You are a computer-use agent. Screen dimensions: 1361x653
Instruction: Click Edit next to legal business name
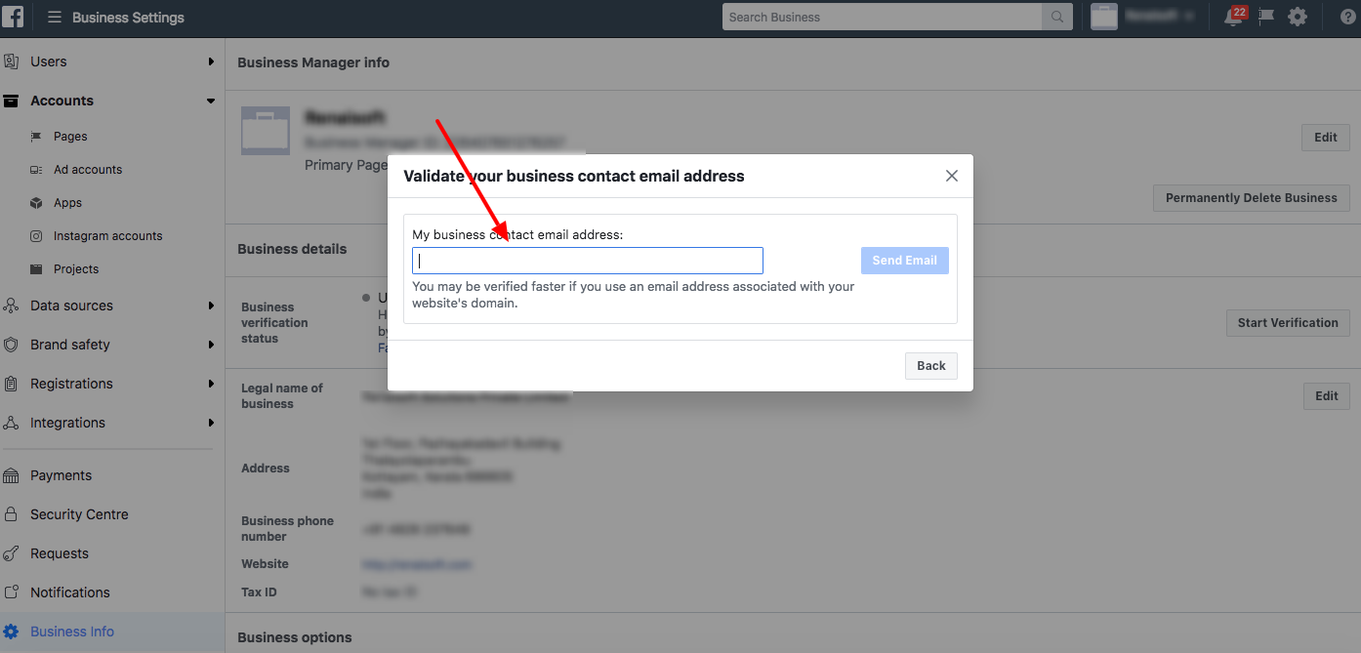(1327, 396)
